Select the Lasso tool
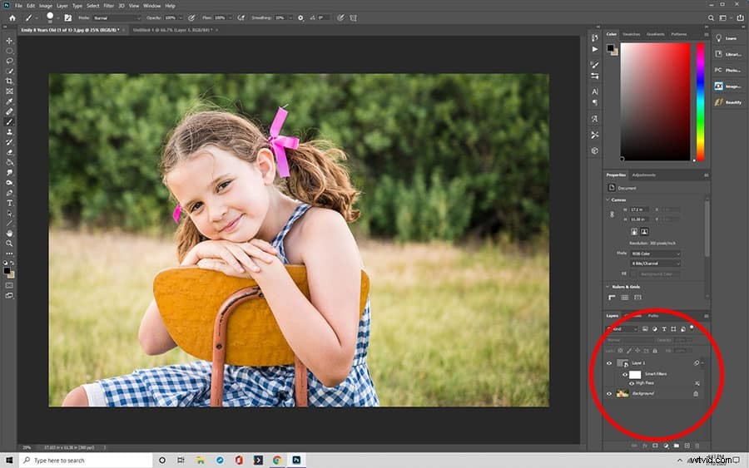Viewport: 749px width, 468px height. 9,61
